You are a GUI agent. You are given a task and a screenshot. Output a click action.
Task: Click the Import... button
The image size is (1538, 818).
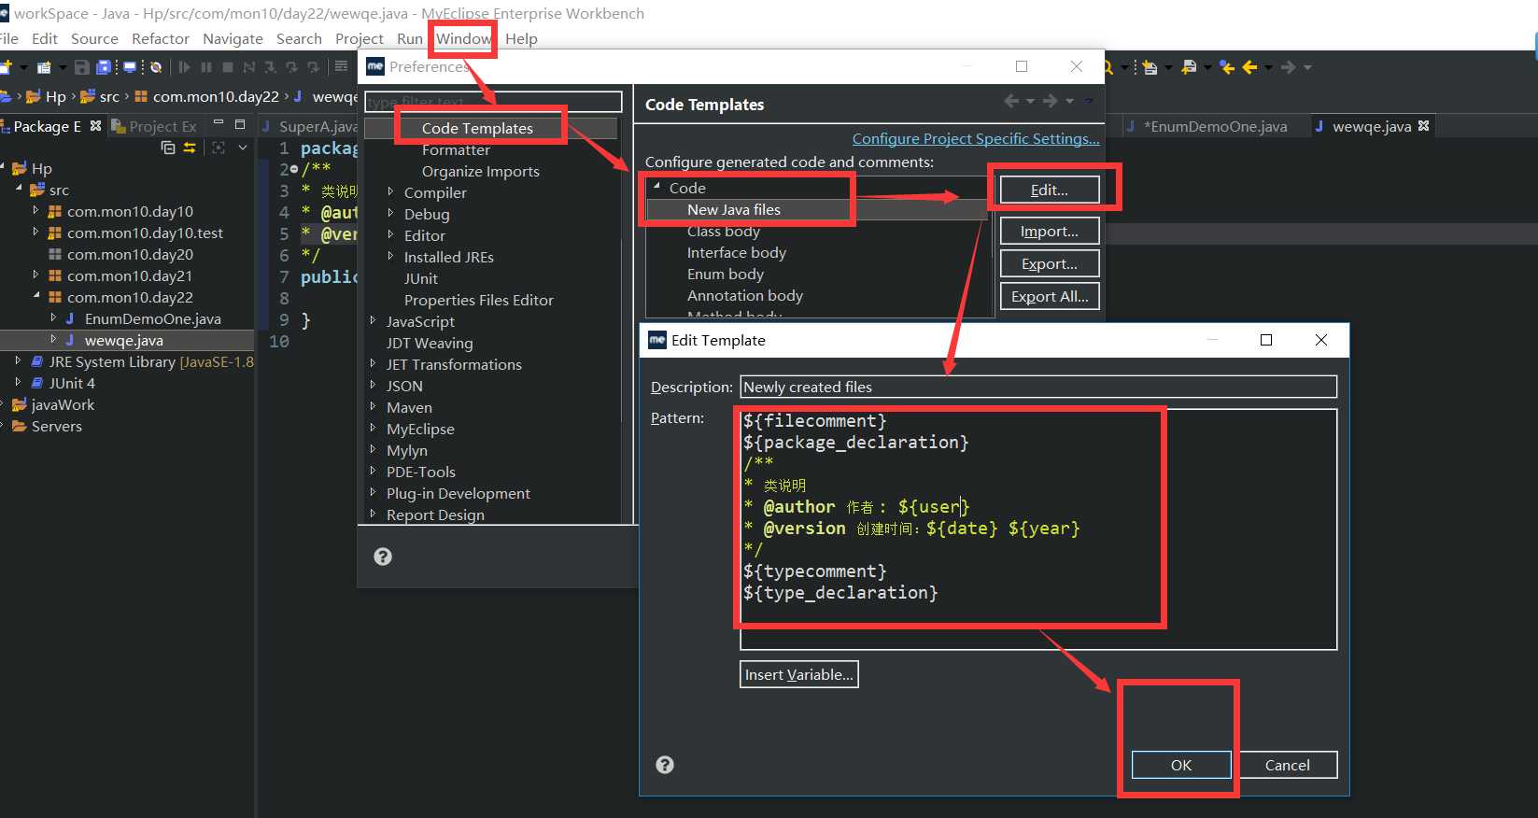[1049, 231]
